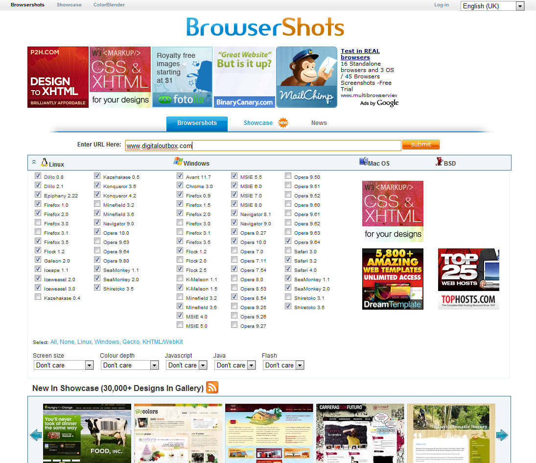The height and width of the screenshot is (463, 536).
Task: Enable the Firefox 3.0 Linux checkbox
Action: click(x=38, y=223)
